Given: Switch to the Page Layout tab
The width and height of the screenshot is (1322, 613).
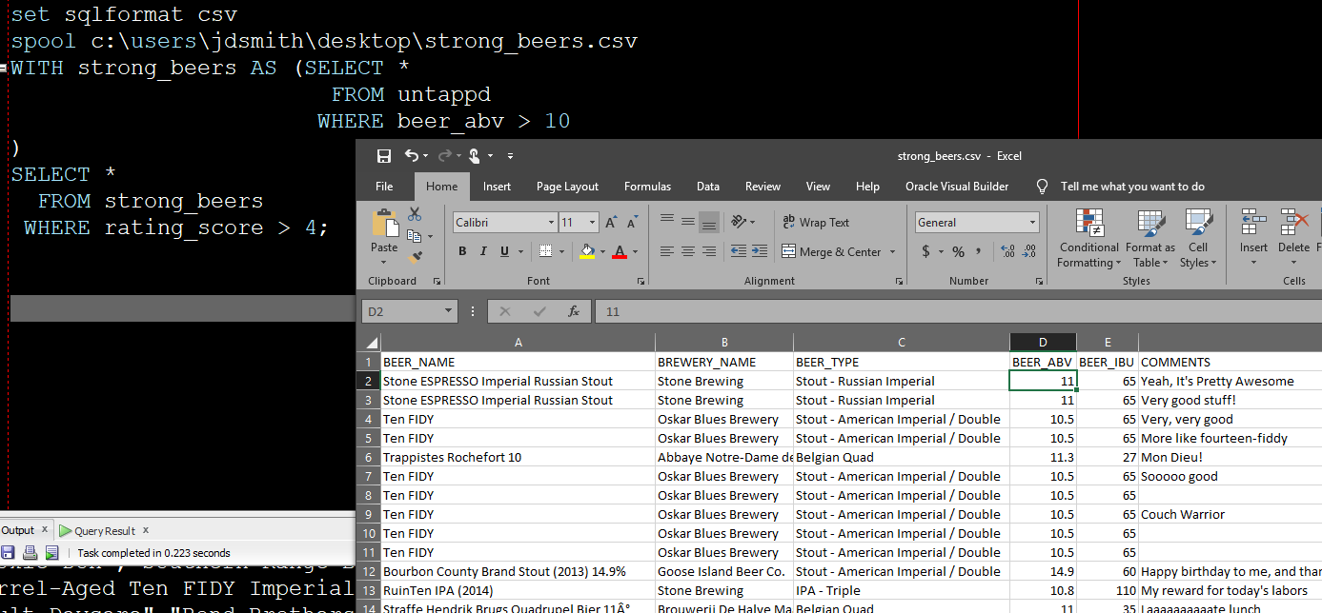Looking at the screenshot, I should pyautogui.click(x=567, y=187).
